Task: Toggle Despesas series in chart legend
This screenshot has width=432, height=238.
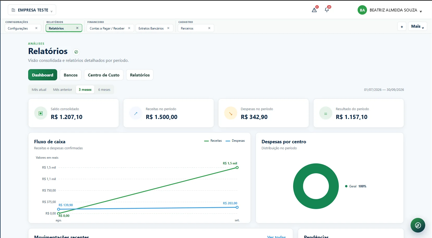Action: point(235,141)
